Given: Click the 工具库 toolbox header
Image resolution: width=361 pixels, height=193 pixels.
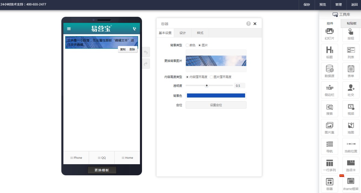Looking at the screenshot, I should pyautogui.click(x=341, y=14).
